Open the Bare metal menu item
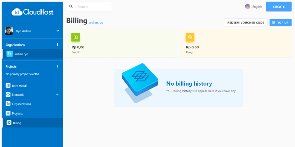This screenshot has width=295, height=147. point(32,86)
